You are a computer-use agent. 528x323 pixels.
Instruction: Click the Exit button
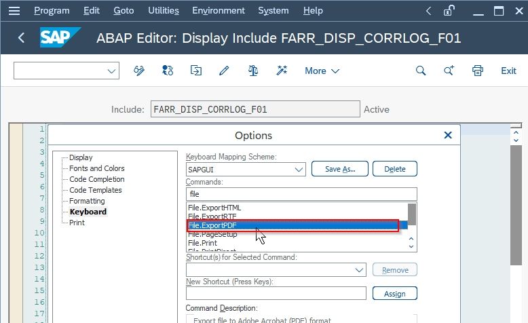coord(508,71)
